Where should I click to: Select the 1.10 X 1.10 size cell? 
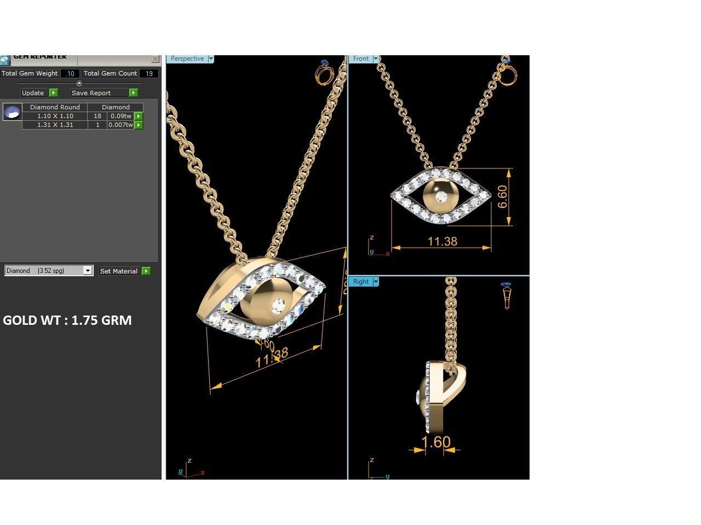coord(55,116)
